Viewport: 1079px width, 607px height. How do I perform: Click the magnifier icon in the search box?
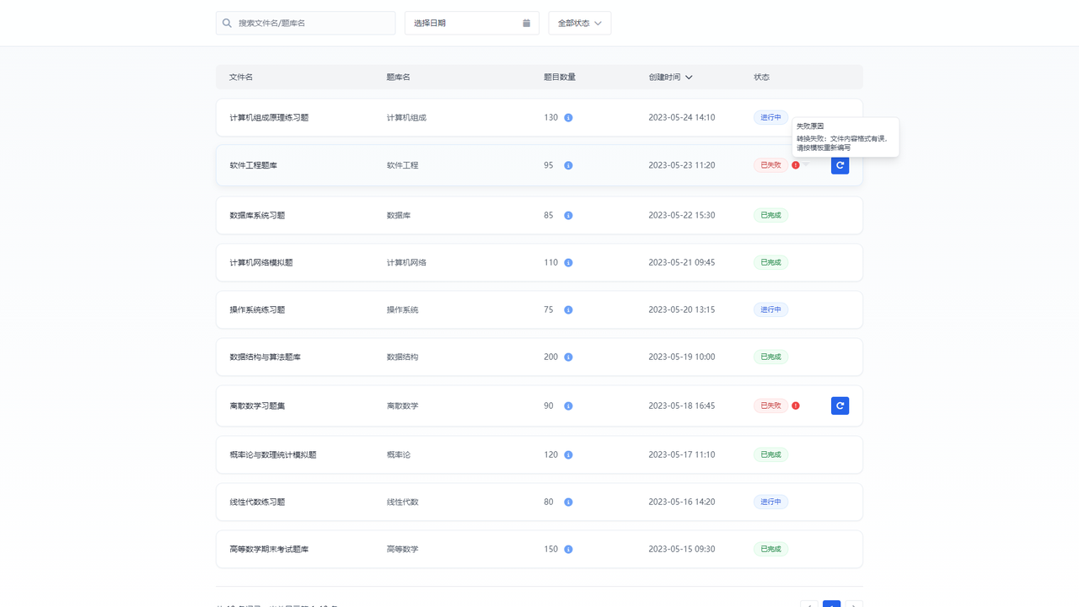[227, 23]
